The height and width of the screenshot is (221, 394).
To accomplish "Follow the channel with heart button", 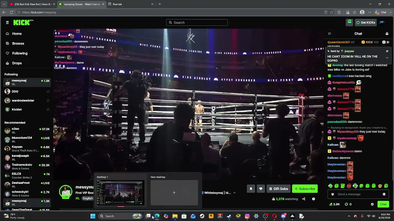I will [261, 189].
